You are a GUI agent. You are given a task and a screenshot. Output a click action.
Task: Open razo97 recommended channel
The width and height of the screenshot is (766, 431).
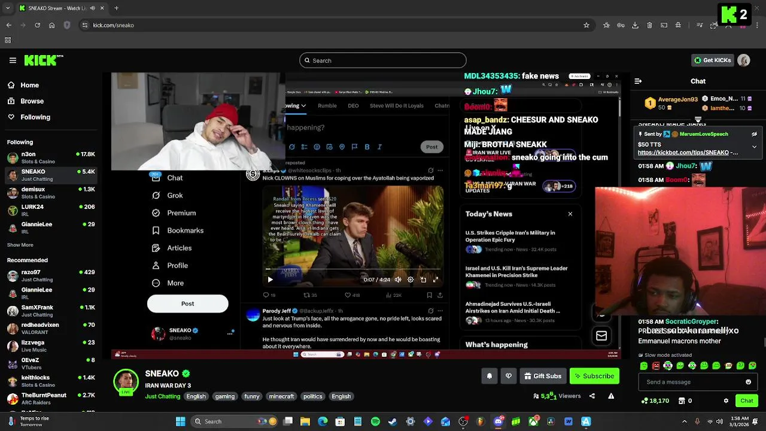pyautogui.click(x=51, y=275)
